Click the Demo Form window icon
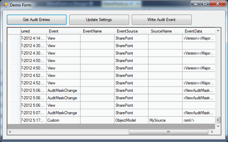 (x=5, y=5)
